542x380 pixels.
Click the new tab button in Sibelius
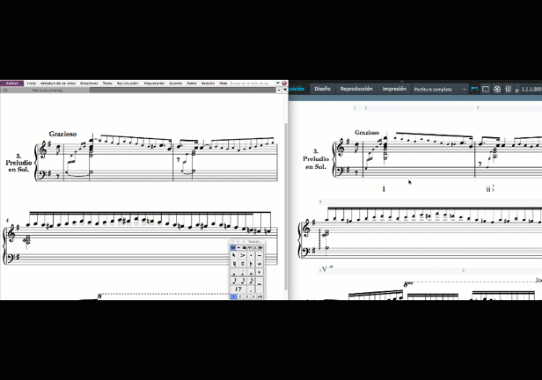(x=279, y=90)
